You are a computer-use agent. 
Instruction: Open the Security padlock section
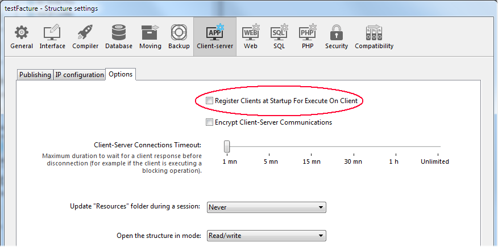[x=337, y=36]
